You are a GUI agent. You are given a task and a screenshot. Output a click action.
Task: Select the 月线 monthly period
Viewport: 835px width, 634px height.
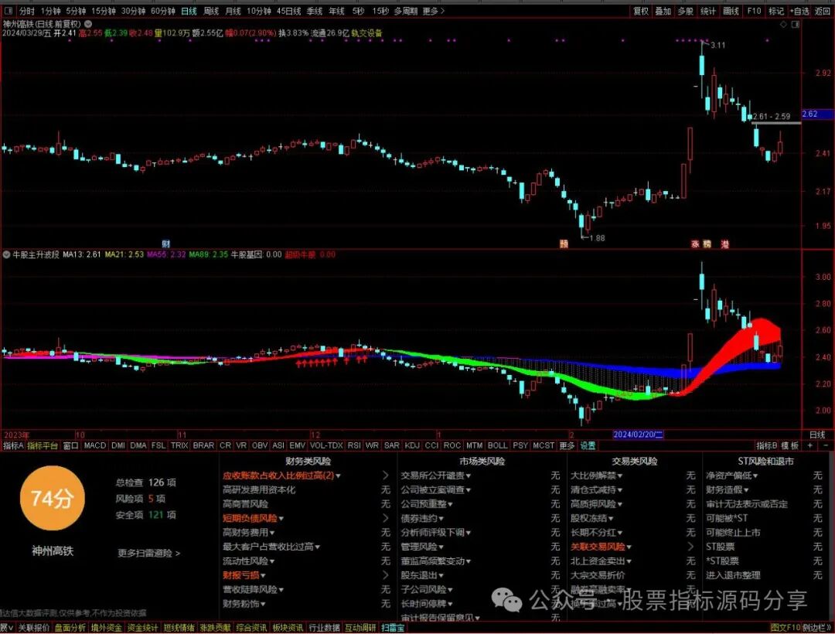pyautogui.click(x=233, y=11)
